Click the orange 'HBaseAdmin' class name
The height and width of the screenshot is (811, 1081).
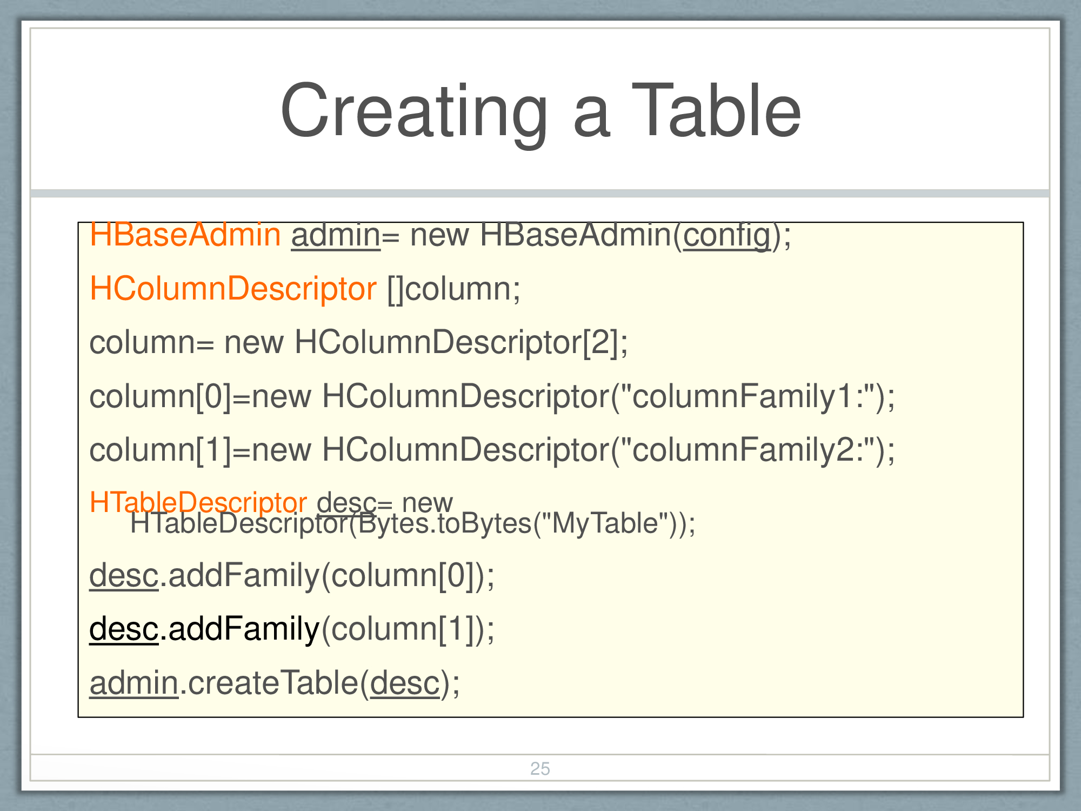(x=185, y=235)
